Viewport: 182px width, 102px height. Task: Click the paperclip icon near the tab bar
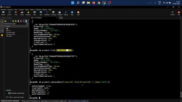pos(180,18)
